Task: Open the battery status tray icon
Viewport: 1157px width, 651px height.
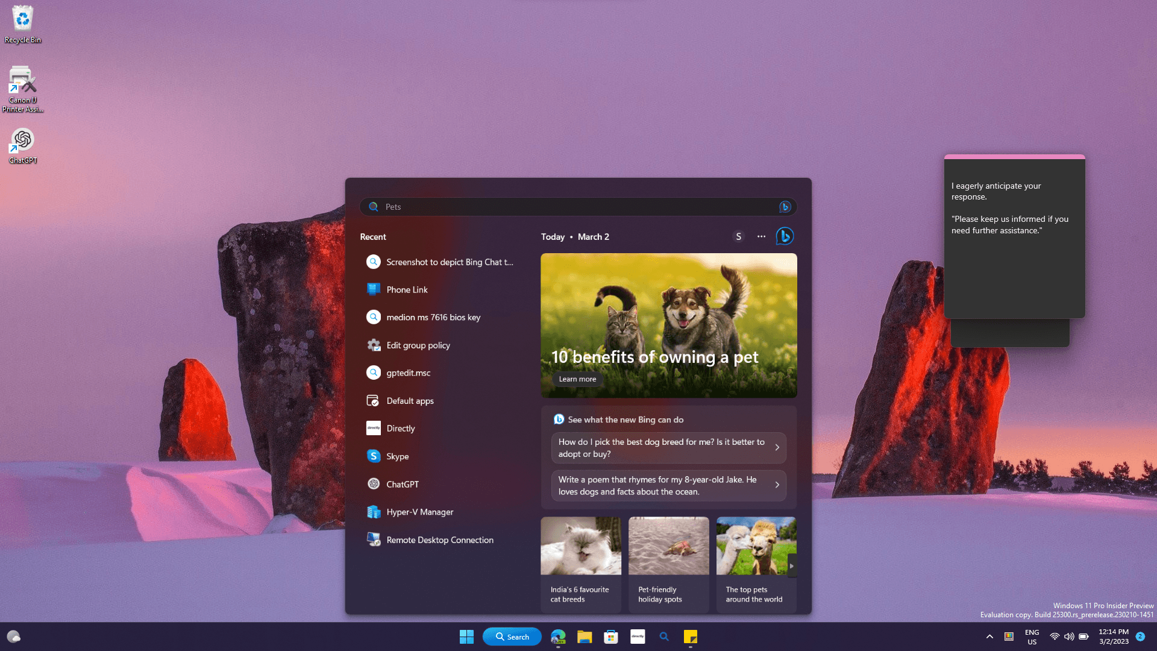Action: pyautogui.click(x=1083, y=637)
